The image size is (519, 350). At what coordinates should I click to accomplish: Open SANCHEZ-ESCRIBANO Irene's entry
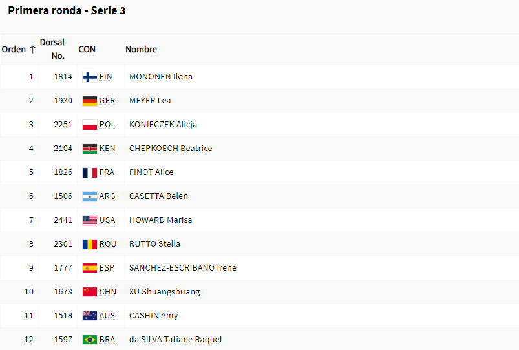(x=183, y=267)
